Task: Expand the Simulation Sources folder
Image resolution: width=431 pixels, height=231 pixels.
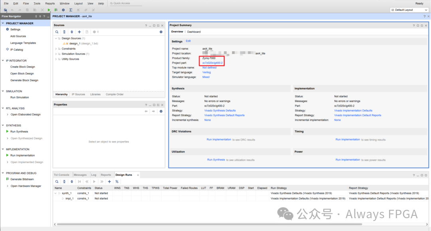Action: [x=56, y=54]
